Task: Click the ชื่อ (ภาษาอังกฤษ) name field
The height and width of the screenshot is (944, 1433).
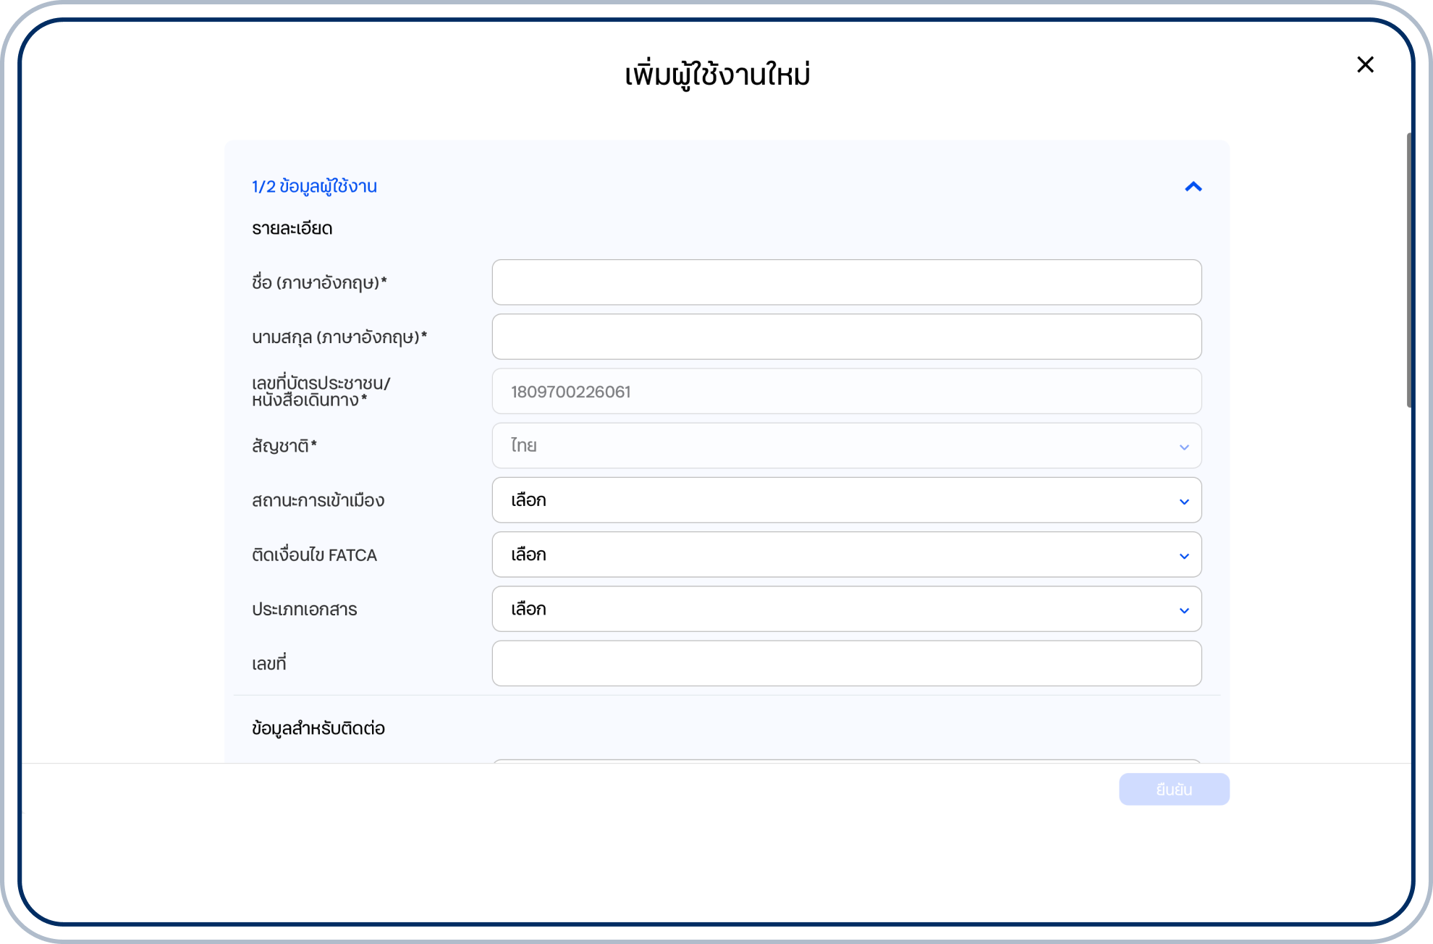Action: 847,282
